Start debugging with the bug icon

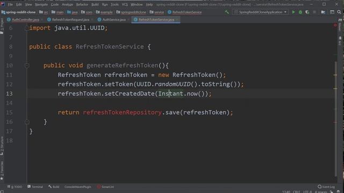tap(300, 12)
